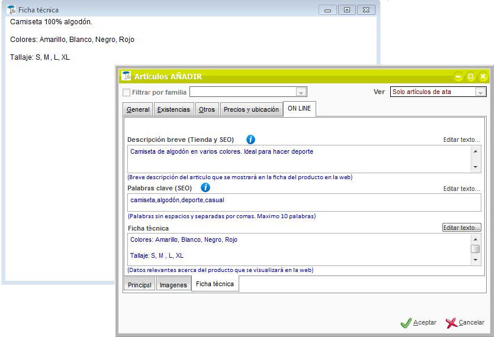Restore the background Ficha técnica window
Viewport: 495px width, 337px height.
(346, 10)
